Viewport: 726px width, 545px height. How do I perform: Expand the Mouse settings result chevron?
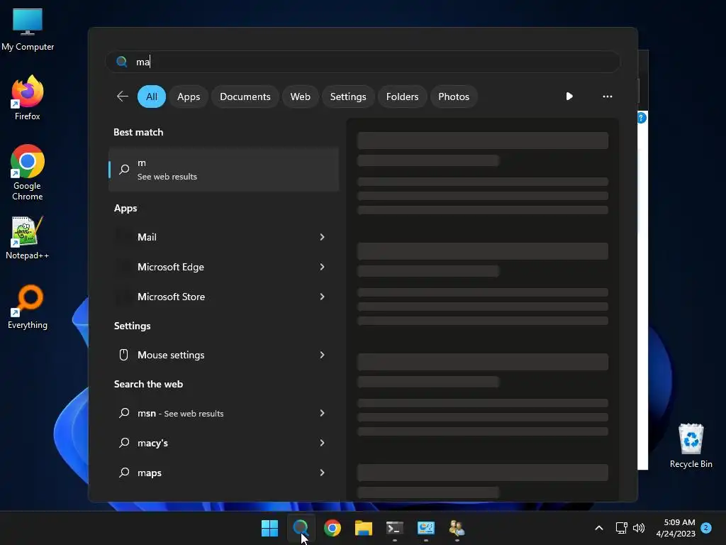[x=323, y=355]
